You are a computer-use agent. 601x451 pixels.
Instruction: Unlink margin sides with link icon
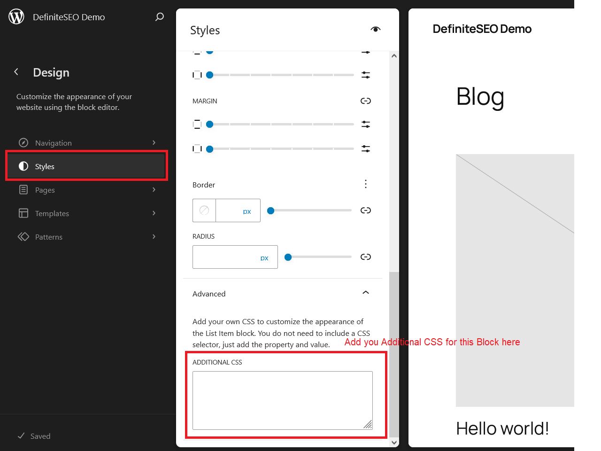tap(366, 101)
